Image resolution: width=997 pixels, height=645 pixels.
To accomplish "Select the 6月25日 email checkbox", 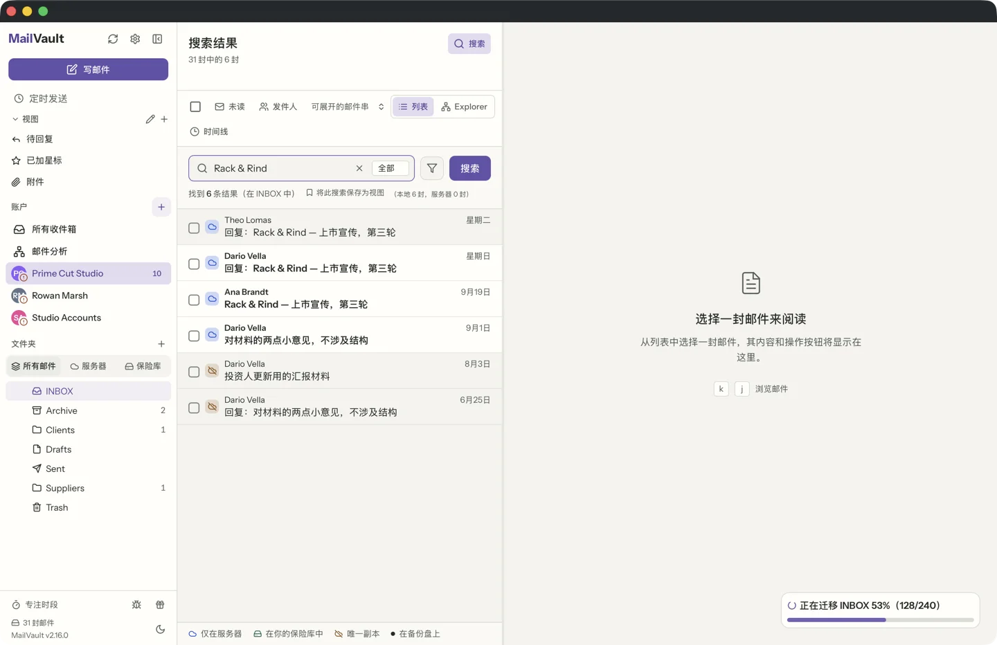I will click(x=194, y=408).
